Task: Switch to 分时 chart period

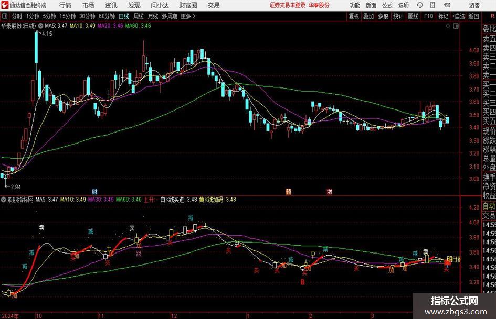Action: [17, 16]
